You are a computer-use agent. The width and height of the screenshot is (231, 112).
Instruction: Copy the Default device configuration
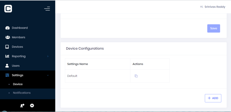[x=136, y=76]
